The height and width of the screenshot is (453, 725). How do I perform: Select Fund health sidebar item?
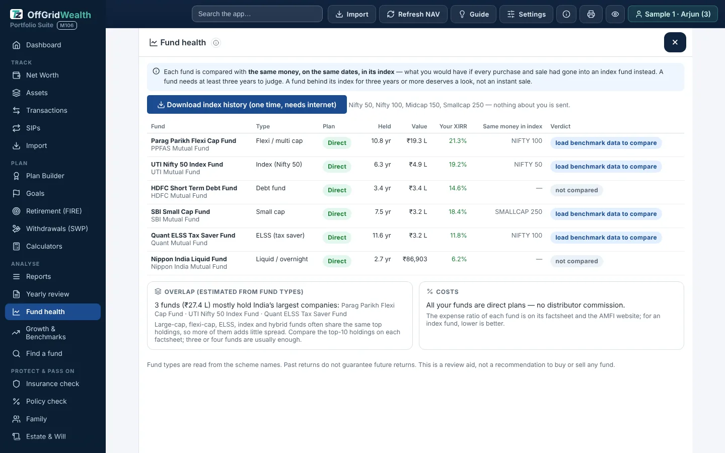(x=53, y=312)
